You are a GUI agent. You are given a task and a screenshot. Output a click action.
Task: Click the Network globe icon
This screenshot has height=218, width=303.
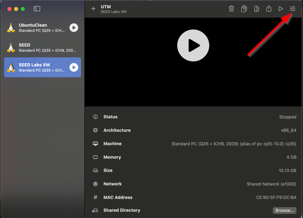95,184
